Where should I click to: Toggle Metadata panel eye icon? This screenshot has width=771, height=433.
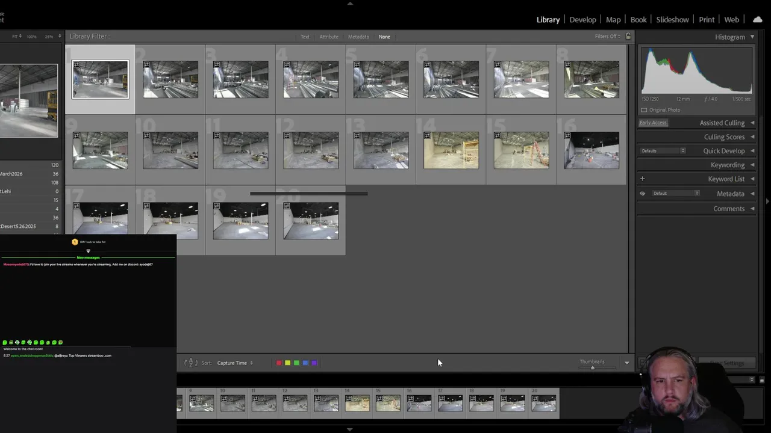click(x=642, y=194)
